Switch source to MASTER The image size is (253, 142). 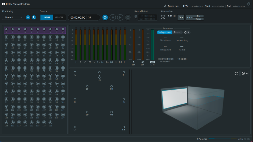[x=59, y=18]
